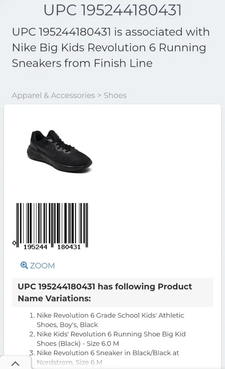
Task: Select the Grade School Kids' Athletic Shoes entry
Action: pos(110,320)
